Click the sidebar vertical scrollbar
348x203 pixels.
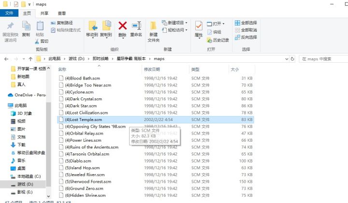tap(48, 144)
